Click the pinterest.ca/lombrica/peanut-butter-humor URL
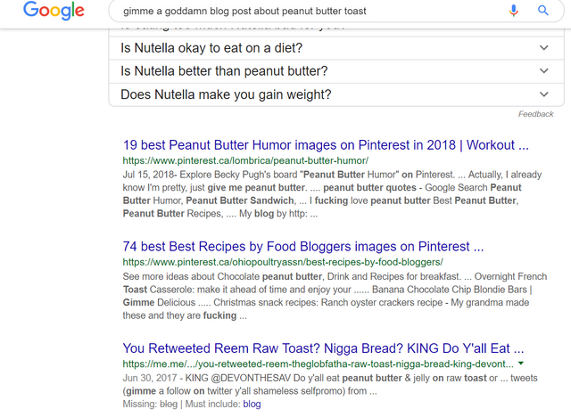The height and width of the screenshot is (417, 571). [x=245, y=160]
